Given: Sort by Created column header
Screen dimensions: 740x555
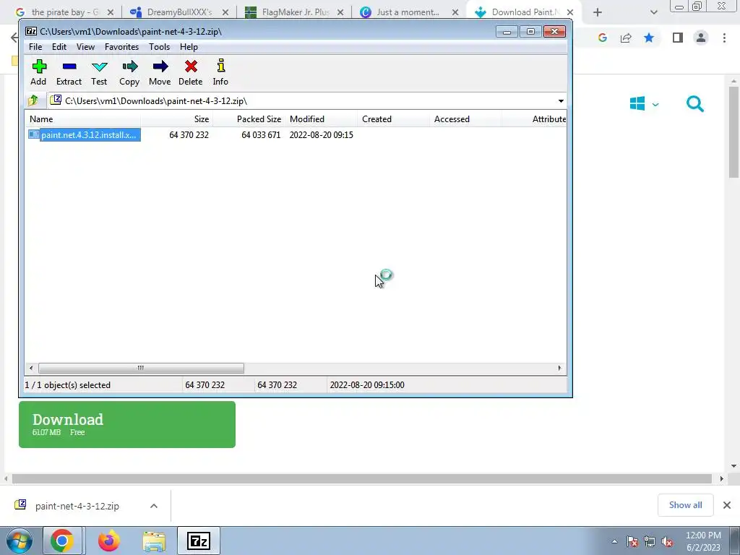Looking at the screenshot, I should coord(394,119).
